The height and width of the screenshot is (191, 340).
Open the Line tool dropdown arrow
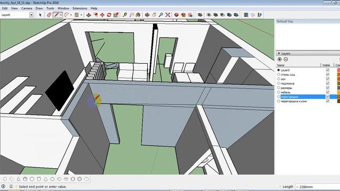pyautogui.click(x=61, y=15)
